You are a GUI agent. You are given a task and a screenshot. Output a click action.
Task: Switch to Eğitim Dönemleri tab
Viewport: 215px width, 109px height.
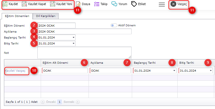[x=17, y=16]
